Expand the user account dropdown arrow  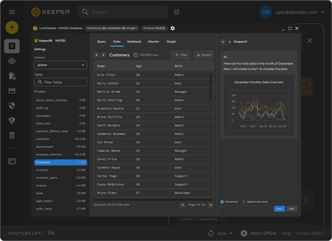point(323,12)
